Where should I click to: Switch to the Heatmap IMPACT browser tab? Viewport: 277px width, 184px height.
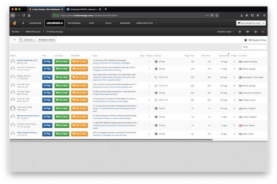[x=84, y=9]
